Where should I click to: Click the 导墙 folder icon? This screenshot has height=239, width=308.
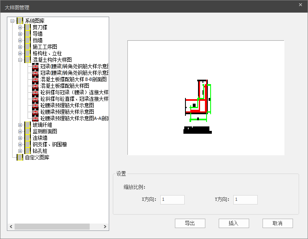pyautogui.click(x=28, y=34)
